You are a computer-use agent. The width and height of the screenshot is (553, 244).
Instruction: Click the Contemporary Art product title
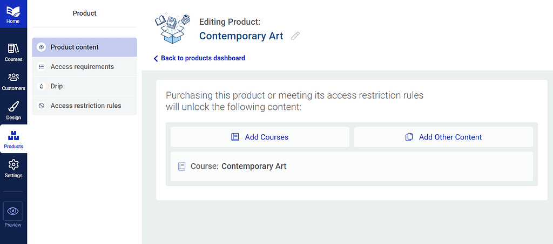[241, 36]
